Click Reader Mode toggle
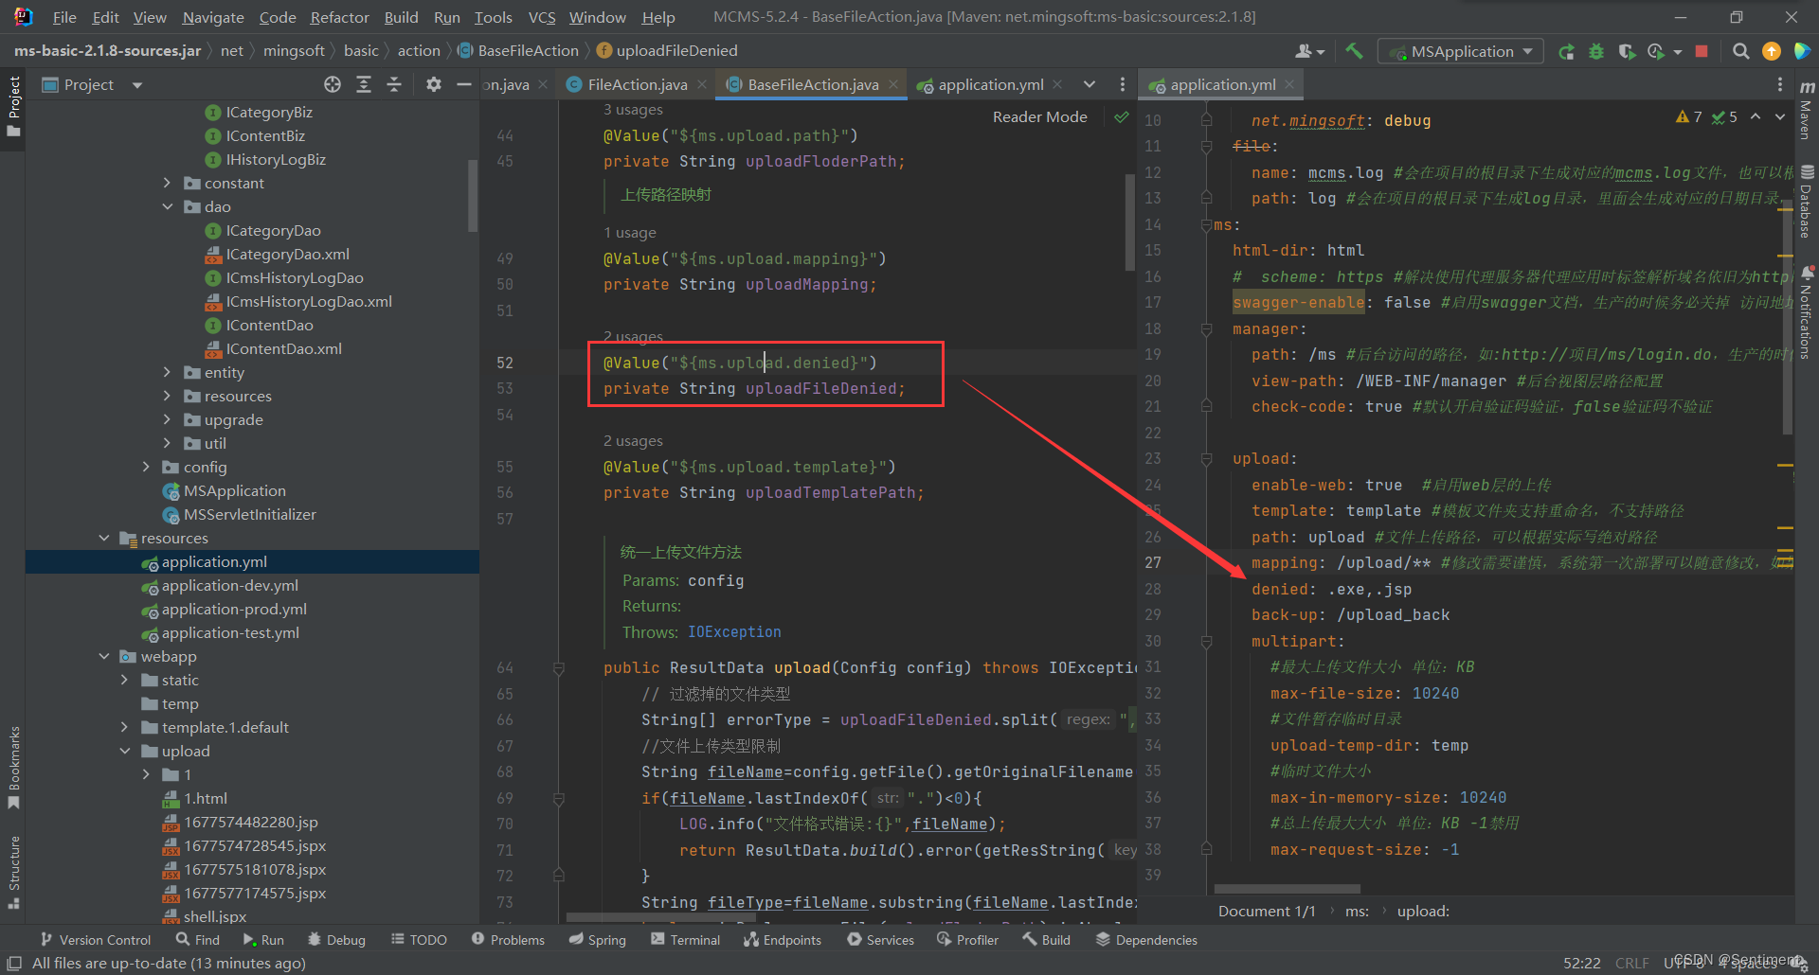This screenshot has width=1819, height=975. 1039,117
